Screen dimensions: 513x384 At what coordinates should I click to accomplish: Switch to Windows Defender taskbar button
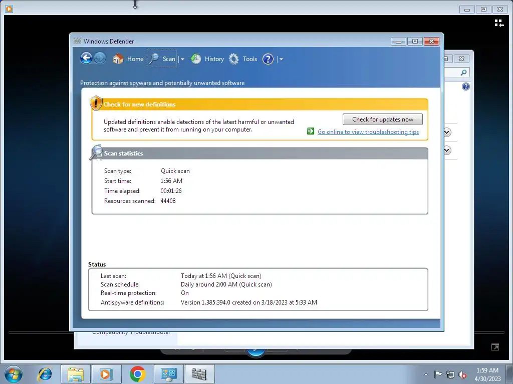(x=199, y=374)
